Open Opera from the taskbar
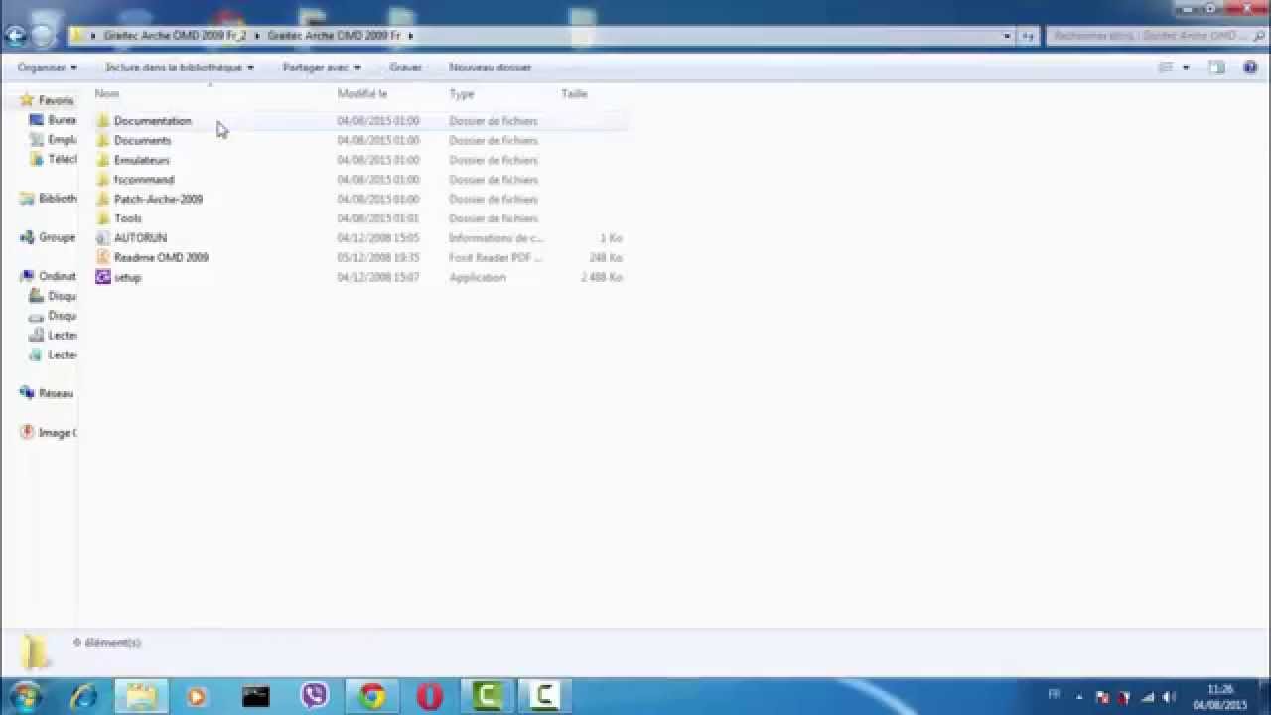This screenshot has width=1271, height=715. tap(430, 696)
